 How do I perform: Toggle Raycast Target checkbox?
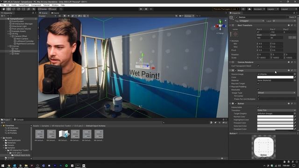pos(258,84)
